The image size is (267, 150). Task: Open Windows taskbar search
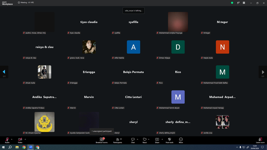[x=10, y=147]
